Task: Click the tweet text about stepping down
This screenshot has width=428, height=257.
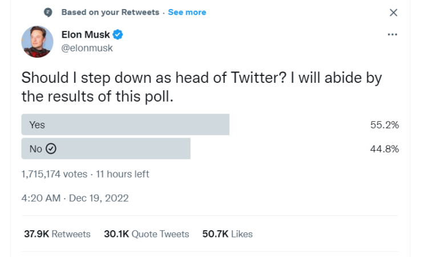Action: click(201, 87)
